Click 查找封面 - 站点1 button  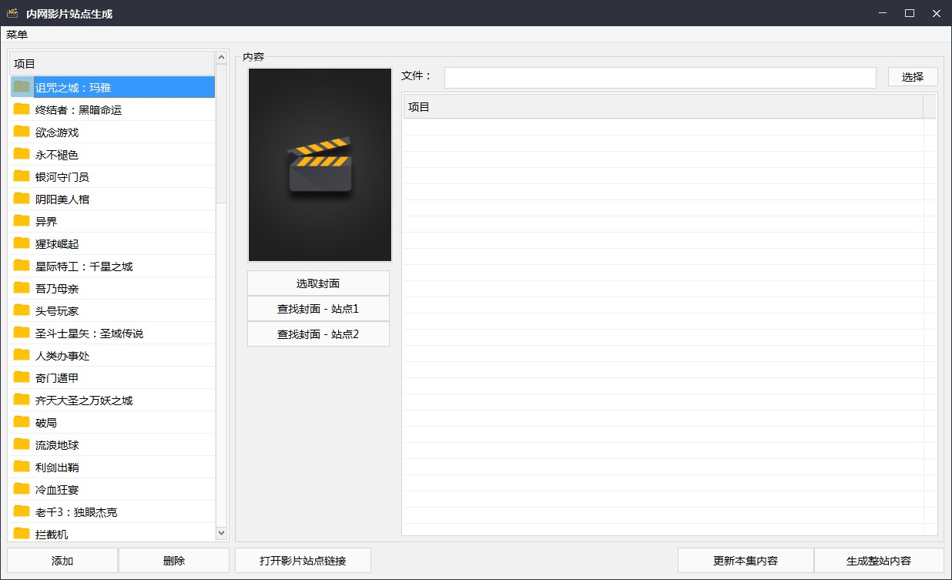(318, 309)
